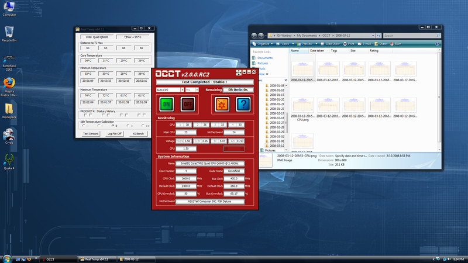Select the ++ idle calibration radio button

142,126
